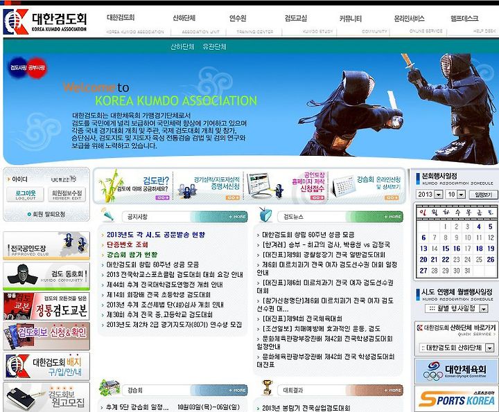
Task: Click the 공지사항 megaphone icon
Action: 107,215
